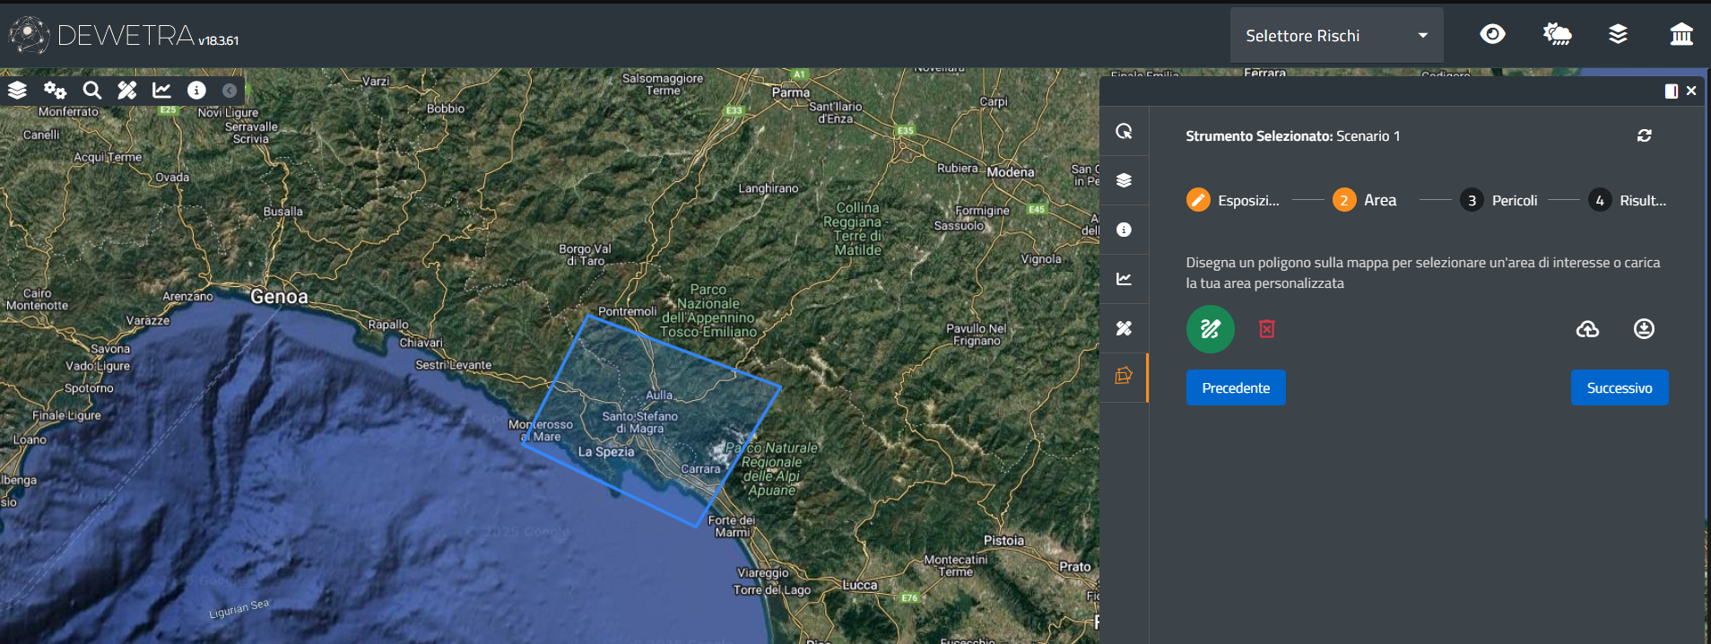
Task: Click the Precedente button
Action: (x=1235, y=387)
